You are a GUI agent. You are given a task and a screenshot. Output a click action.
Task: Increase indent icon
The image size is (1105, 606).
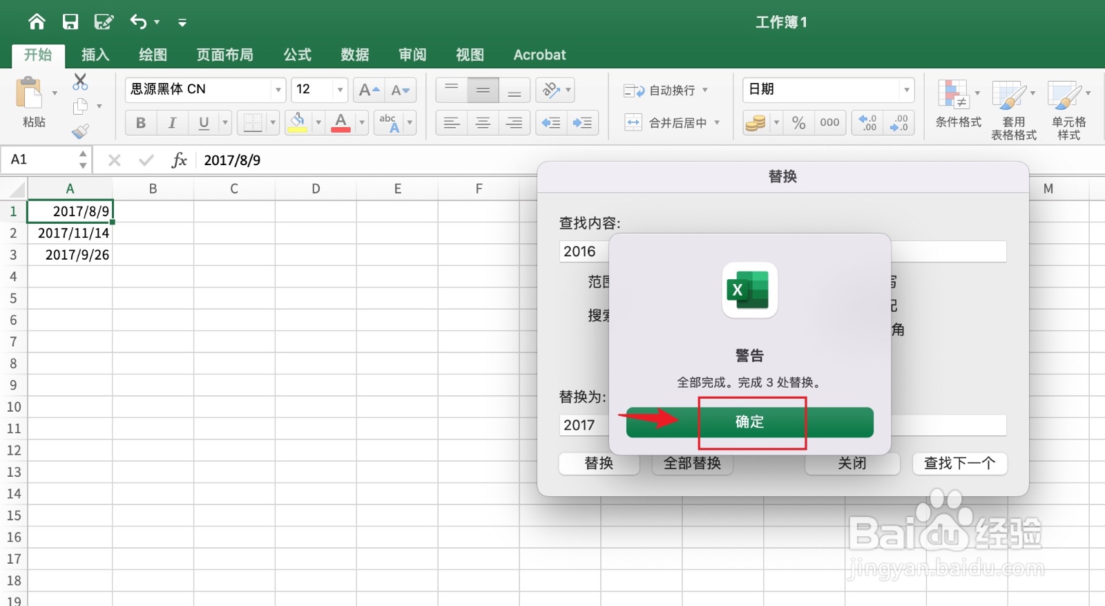point(583,123)
